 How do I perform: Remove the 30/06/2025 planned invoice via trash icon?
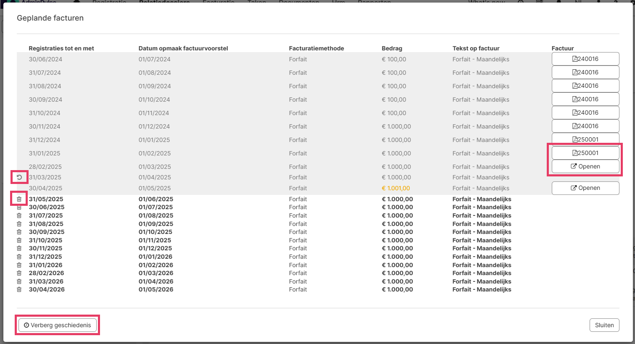coord(19,207)
